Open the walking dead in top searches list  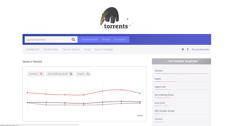164,95
